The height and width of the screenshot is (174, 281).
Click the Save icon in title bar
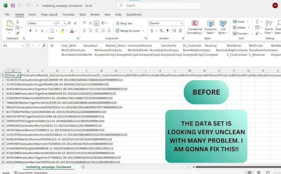point(13,5)
